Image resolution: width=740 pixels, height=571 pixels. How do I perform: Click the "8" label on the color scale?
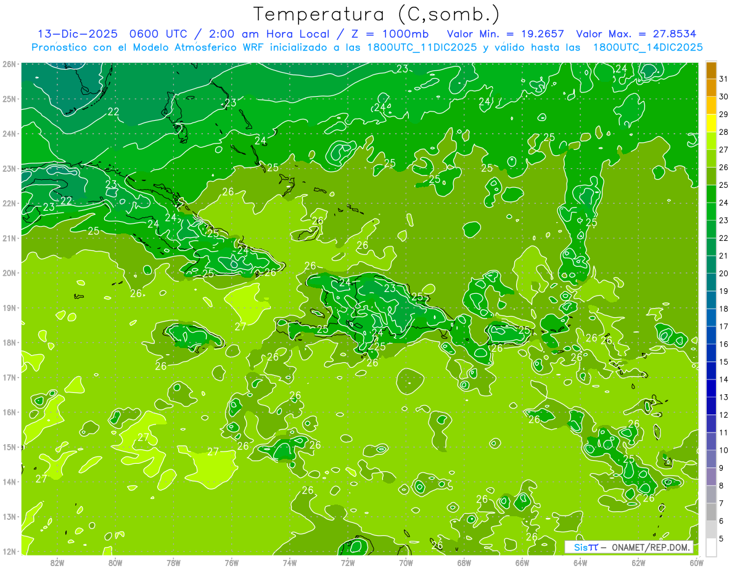point(721,485)
